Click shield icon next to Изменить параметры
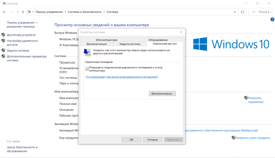275x158 pixels. [246, 98]
